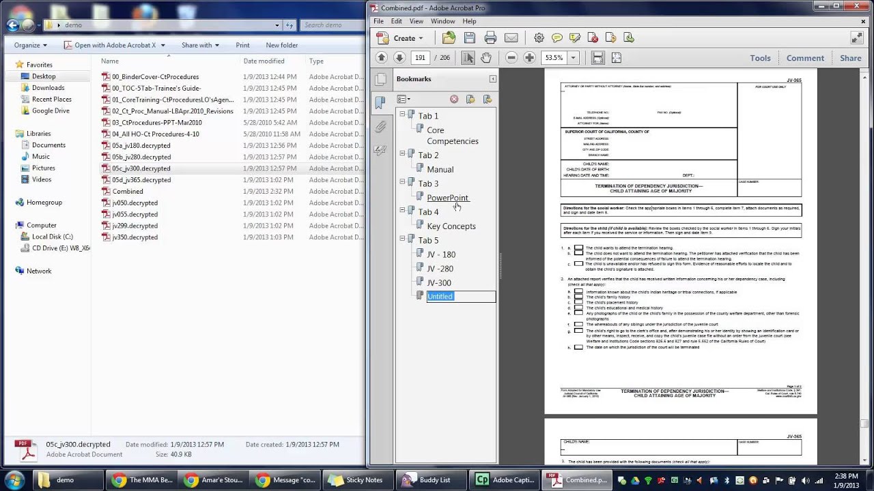Click the delete page icon with red X
Viewport: 874px width, 491px height.
[593, 38]
